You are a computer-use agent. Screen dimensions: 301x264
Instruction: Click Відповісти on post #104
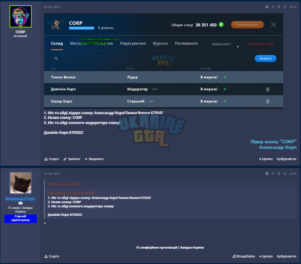click(286, 257)
